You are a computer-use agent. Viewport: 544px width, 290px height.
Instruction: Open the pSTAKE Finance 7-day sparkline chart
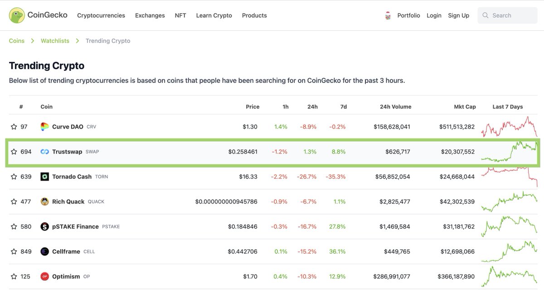tap(509, 227)
